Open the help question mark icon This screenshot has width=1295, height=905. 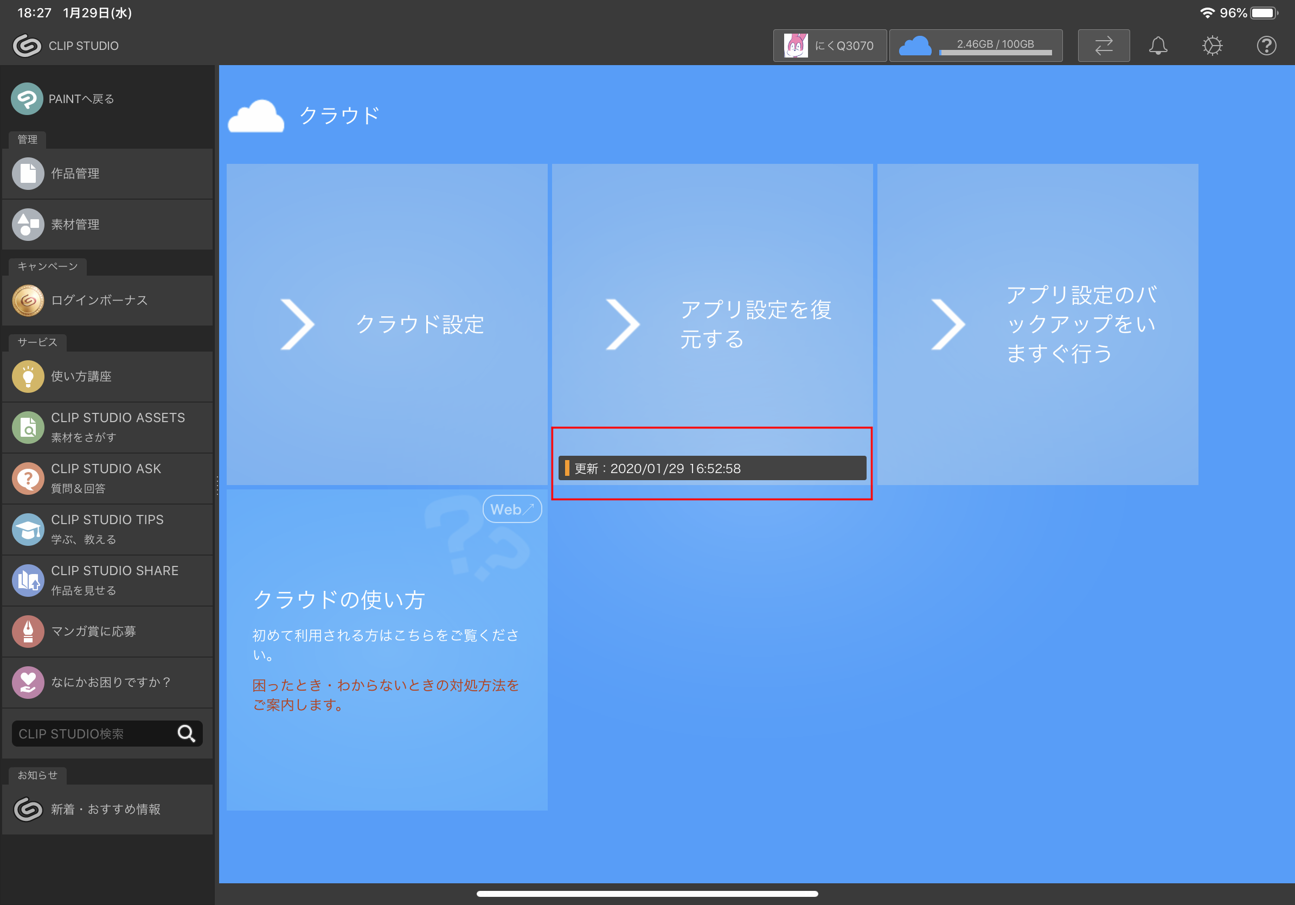tap(1266, 46)
